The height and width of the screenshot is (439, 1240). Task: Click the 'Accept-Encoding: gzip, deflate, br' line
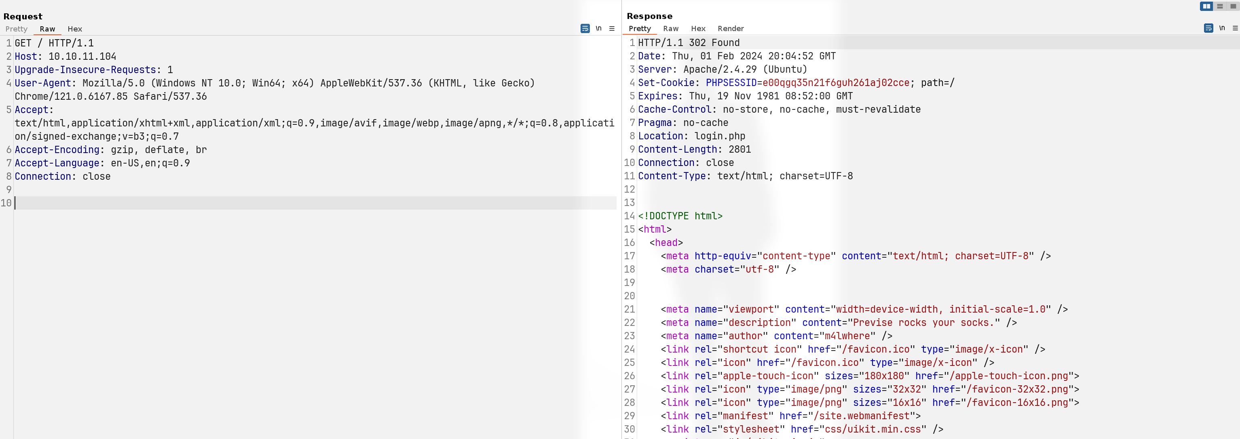(111, 150)
